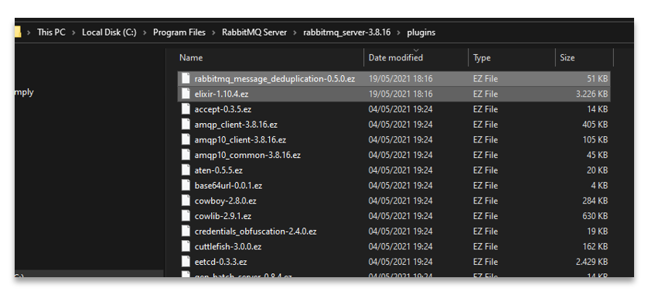648x295 pixels.
Task: Click the date 19/05/2021 18:16 of elixir-1.10.4.ez
Action: [x=401, y=94]
